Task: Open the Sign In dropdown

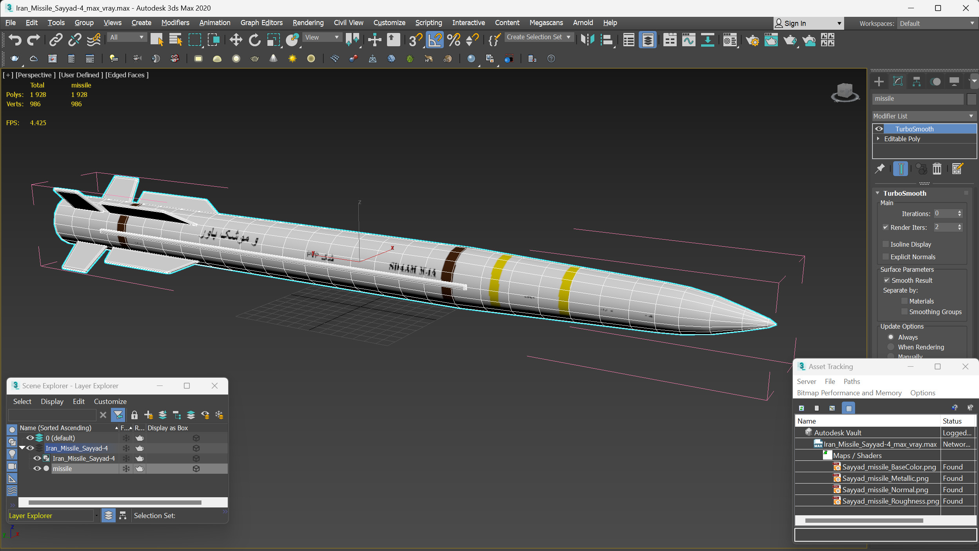Action: (809, 24)
